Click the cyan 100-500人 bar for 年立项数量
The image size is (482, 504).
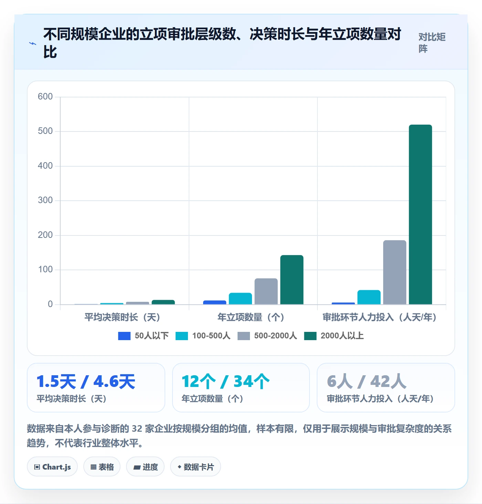click(240, 298)
